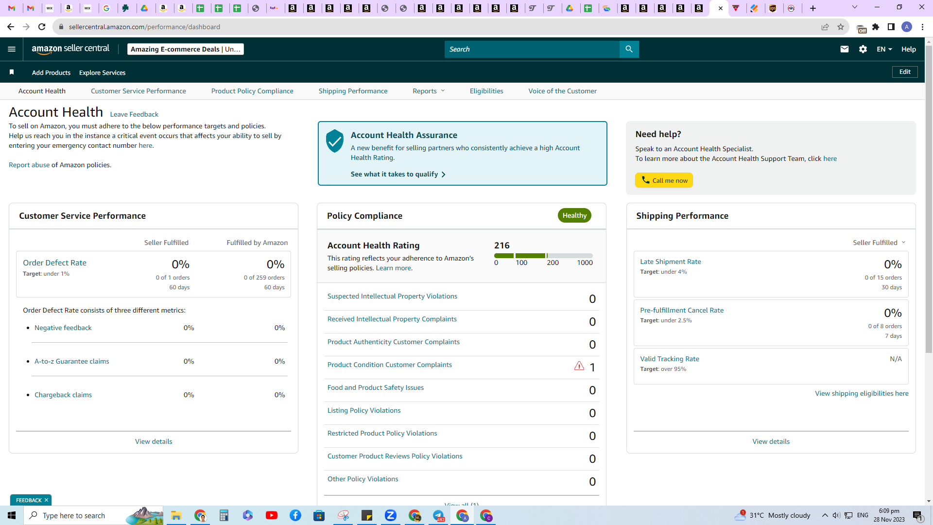Open Product Condition Customer Complaints

pos(390,365)
